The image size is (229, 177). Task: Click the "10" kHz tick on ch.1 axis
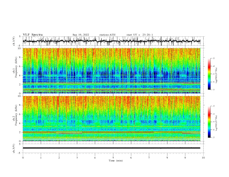pos(19,48)
